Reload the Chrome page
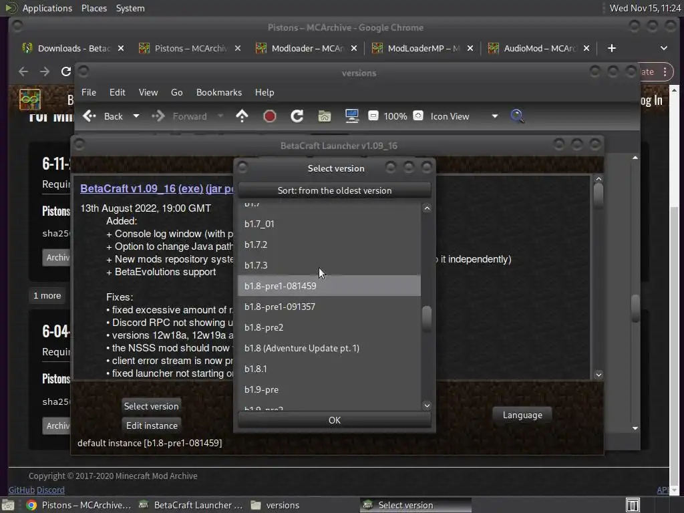The image size is (684, 513). [66, 71]
